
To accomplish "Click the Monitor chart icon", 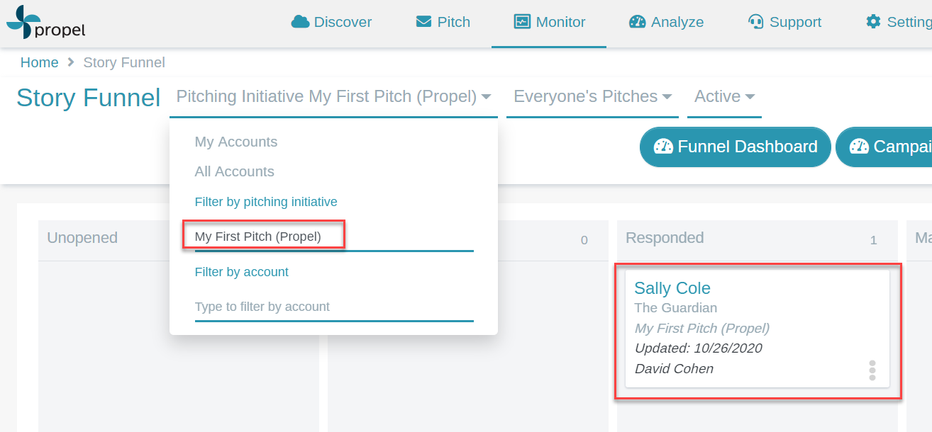I will (522, 22).
